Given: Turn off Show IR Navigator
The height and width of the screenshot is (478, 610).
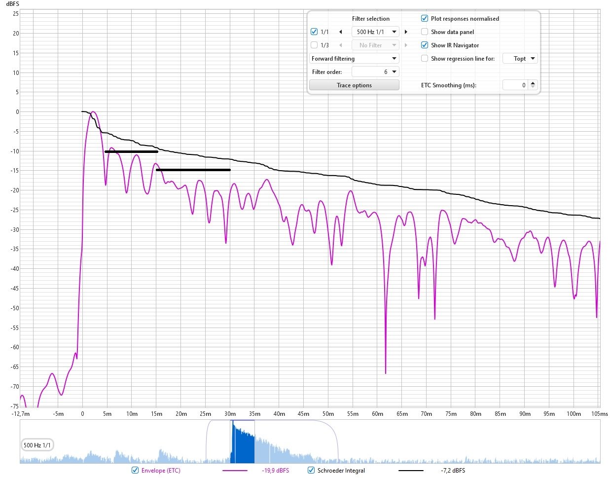Looking at the screenshot, I should coord(425,45).
